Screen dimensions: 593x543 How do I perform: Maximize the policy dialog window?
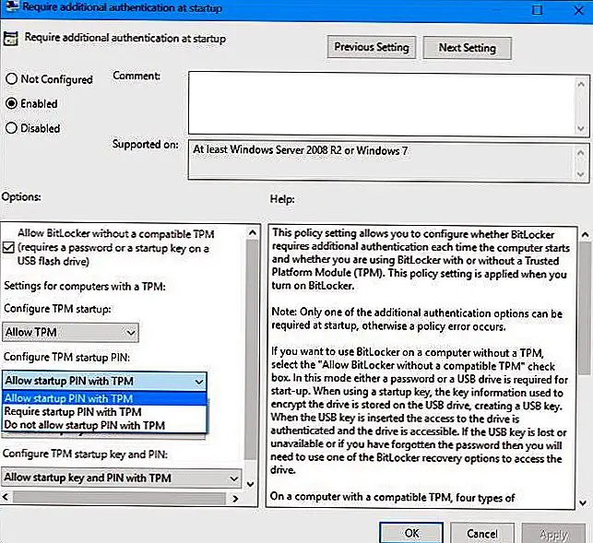(536, 9)
